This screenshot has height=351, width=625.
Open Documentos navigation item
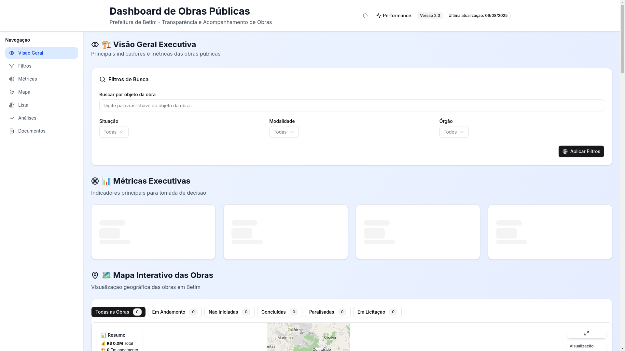tap(42, 131)
